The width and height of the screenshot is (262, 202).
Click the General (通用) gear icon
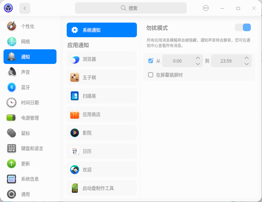click(11, 194)
